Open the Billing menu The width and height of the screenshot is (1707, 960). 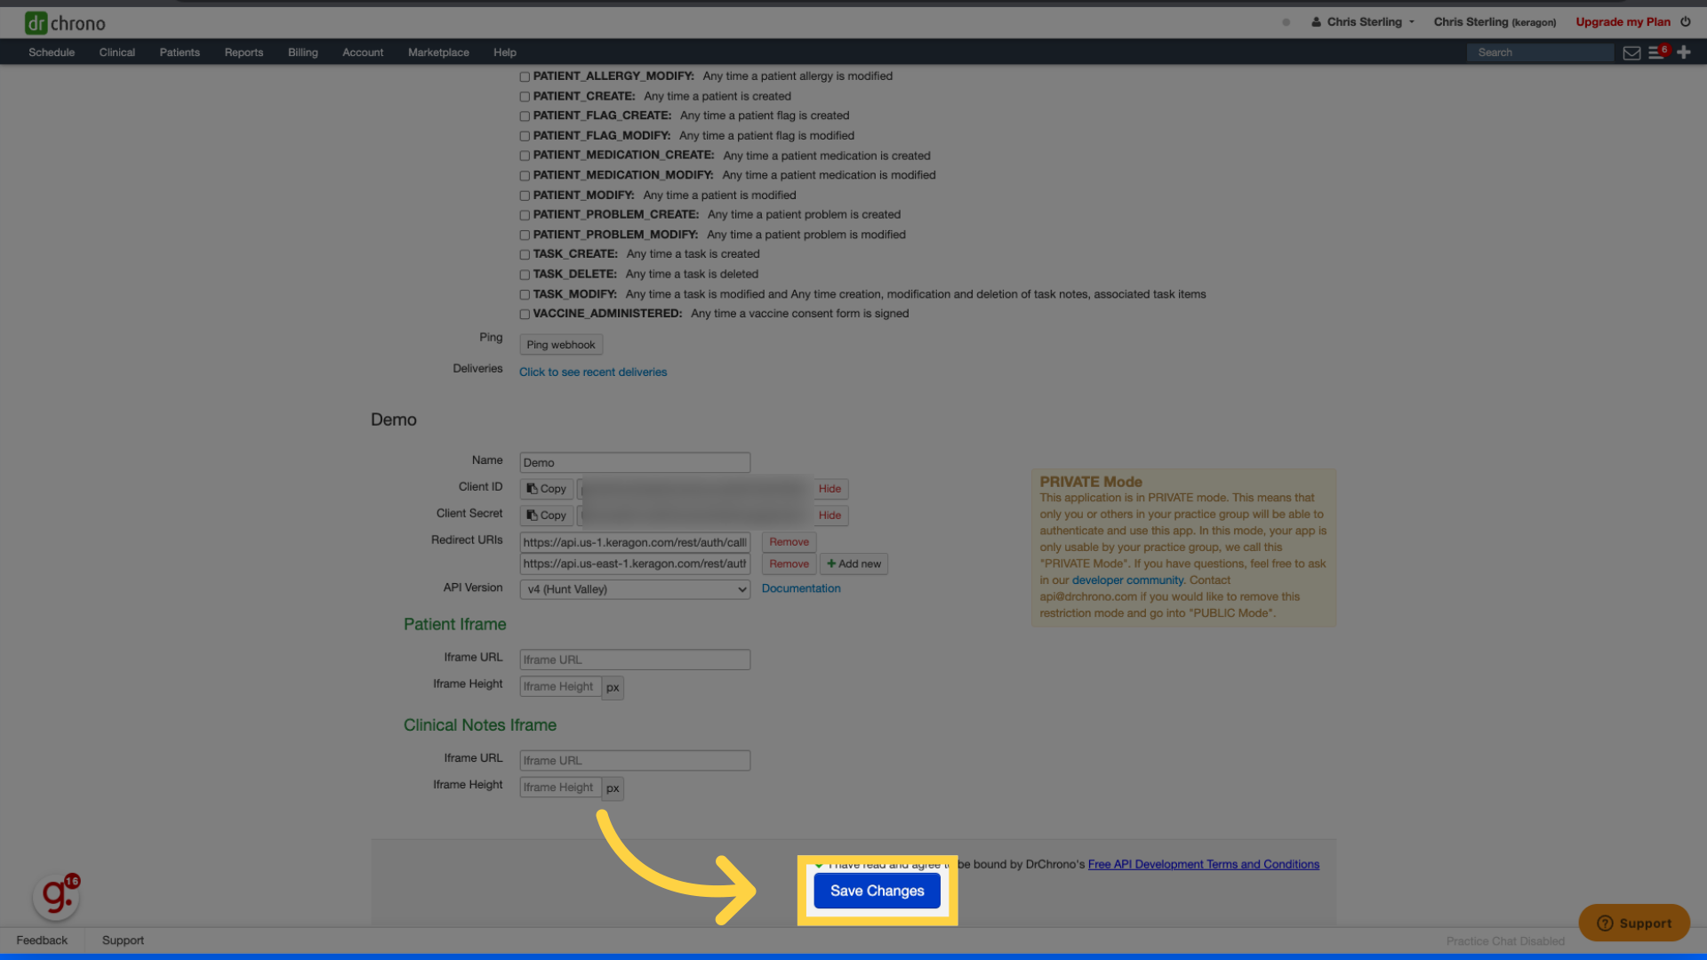click(x=302, y=52)
